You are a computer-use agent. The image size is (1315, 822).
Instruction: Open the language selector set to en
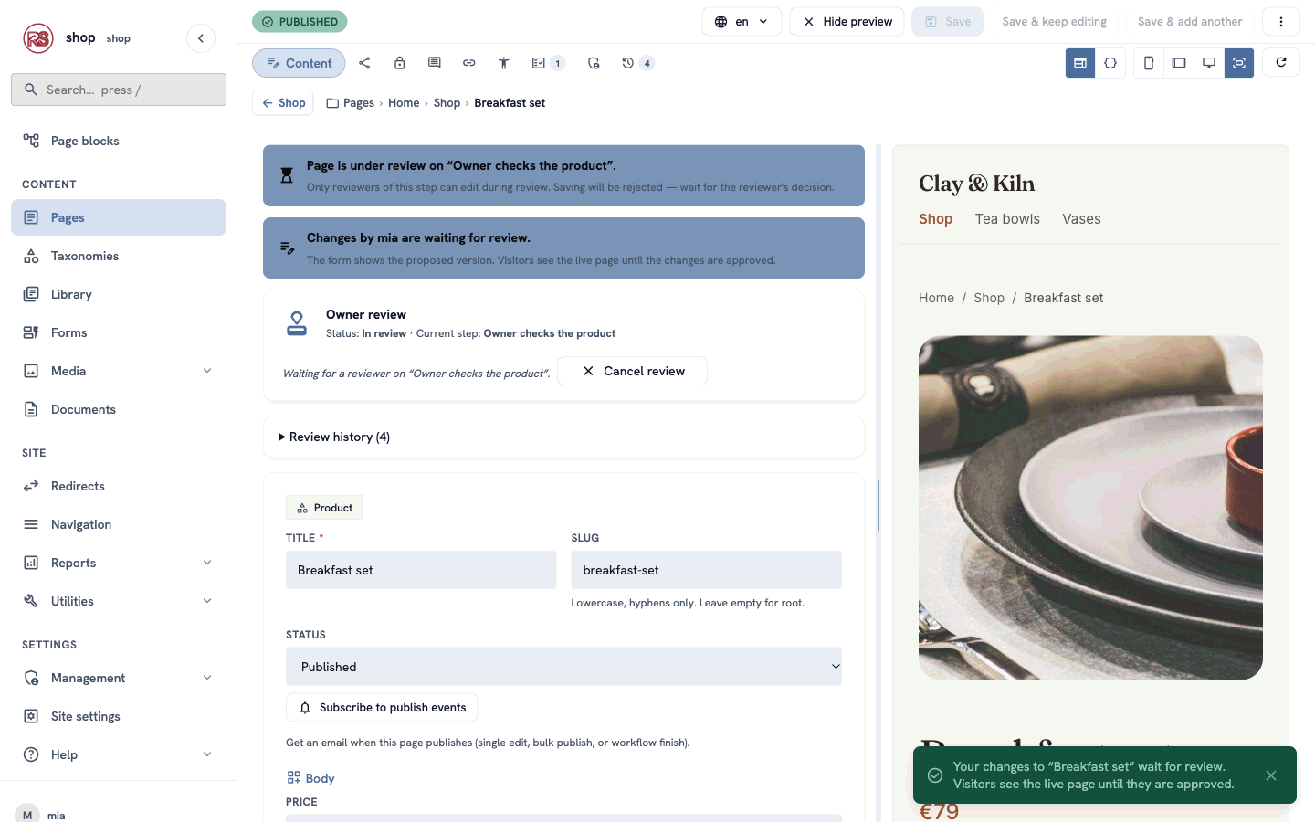tap(742, 22)
